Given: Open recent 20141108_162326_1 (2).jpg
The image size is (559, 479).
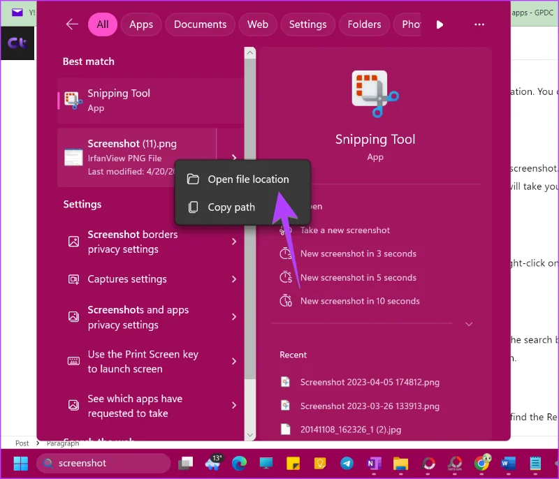Looking at the screenshot, I should (351, 429).
